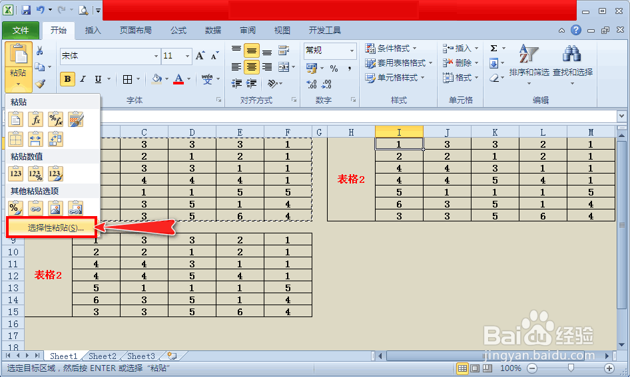The height and width of the screenshot is (377, 630).
Task: Toggle Bold formatting
Action: point(67,79)
